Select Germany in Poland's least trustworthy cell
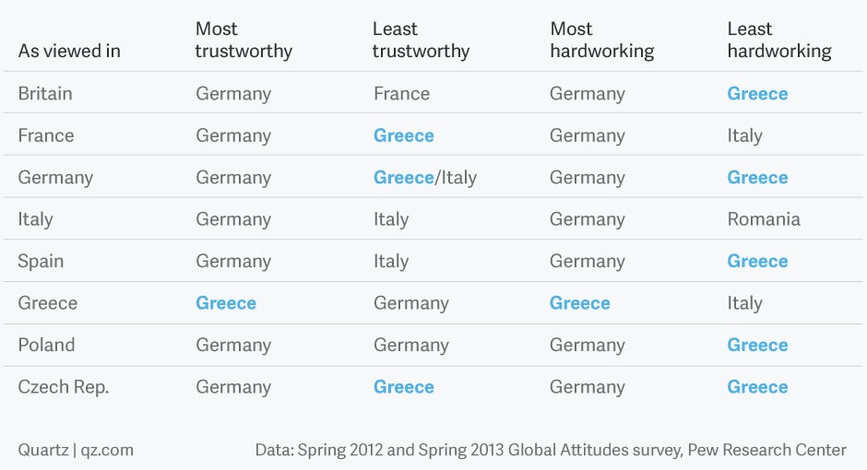This screenshot has height=470, width=867. coord(411,346)
